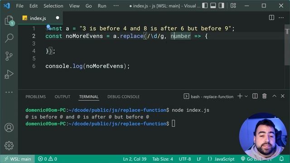Open the Edit menu
Screen dimensions: 290x163
point(34,6)
